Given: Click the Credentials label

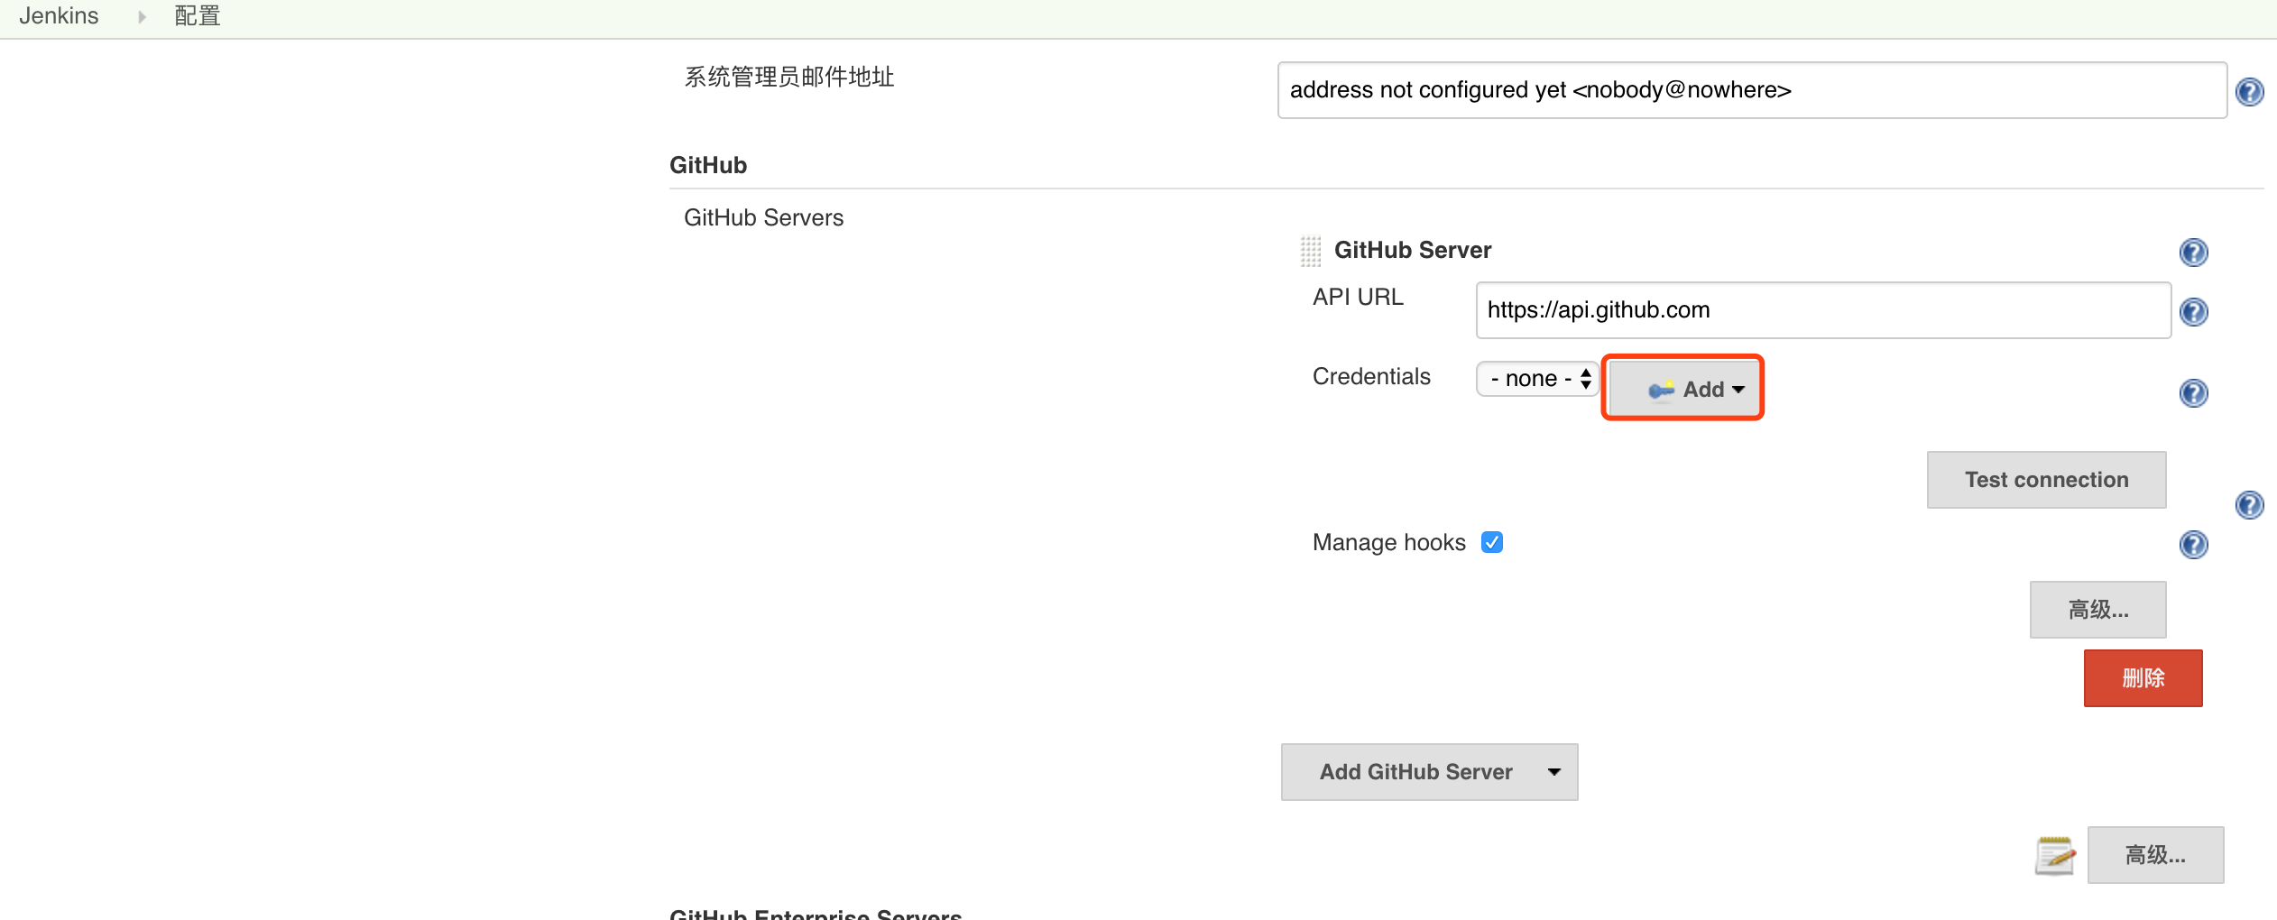Looking at the screenshot, I should (1371, 377).
